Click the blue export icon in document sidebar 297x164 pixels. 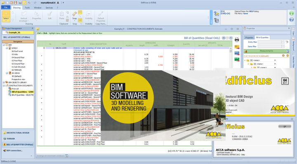coord(237,53)
